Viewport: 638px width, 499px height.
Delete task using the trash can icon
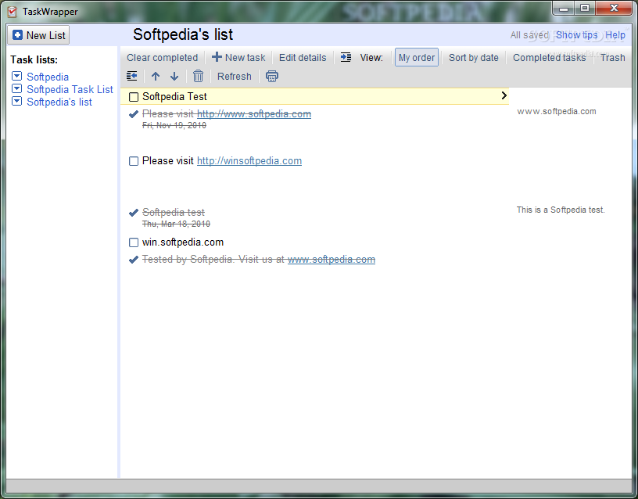198,76
